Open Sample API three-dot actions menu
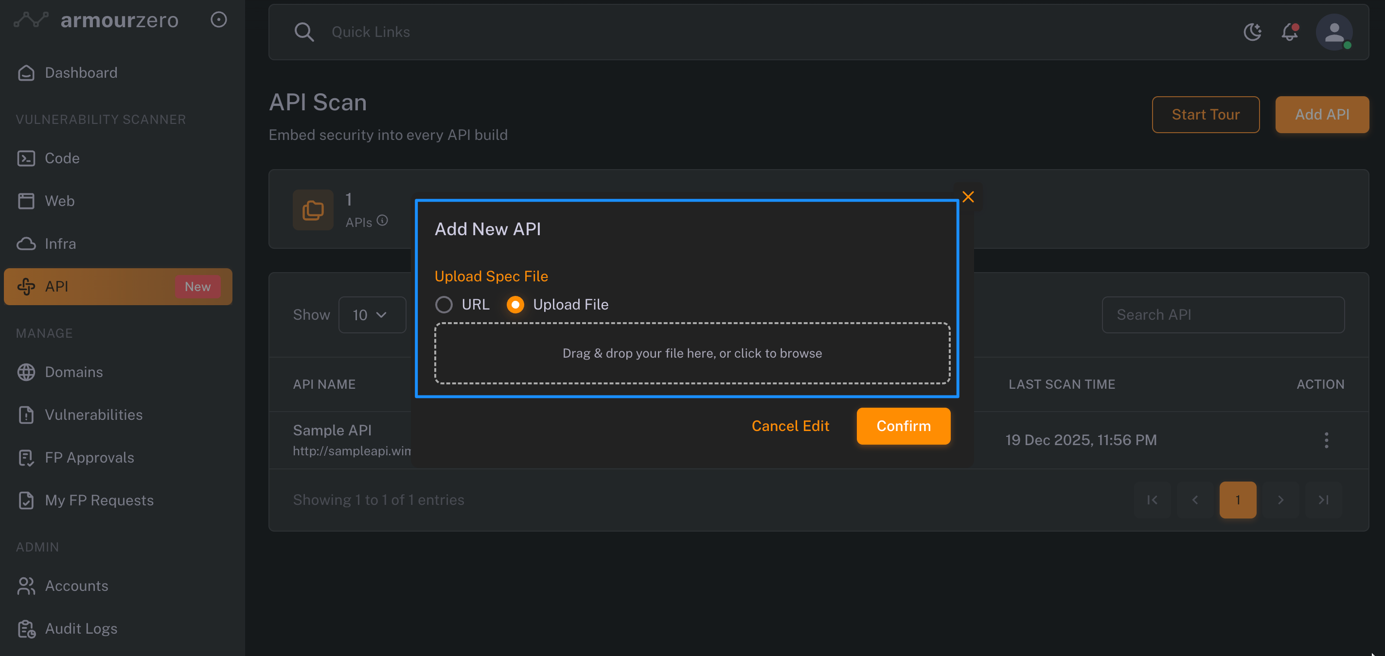1385x656 pixels. coord(1326,440)
